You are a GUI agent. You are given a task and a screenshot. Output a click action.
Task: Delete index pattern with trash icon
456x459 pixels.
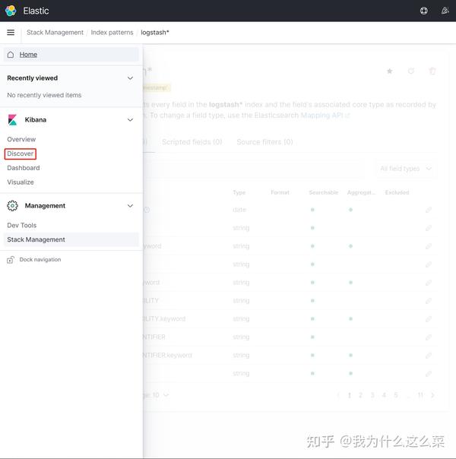(432, 71)
